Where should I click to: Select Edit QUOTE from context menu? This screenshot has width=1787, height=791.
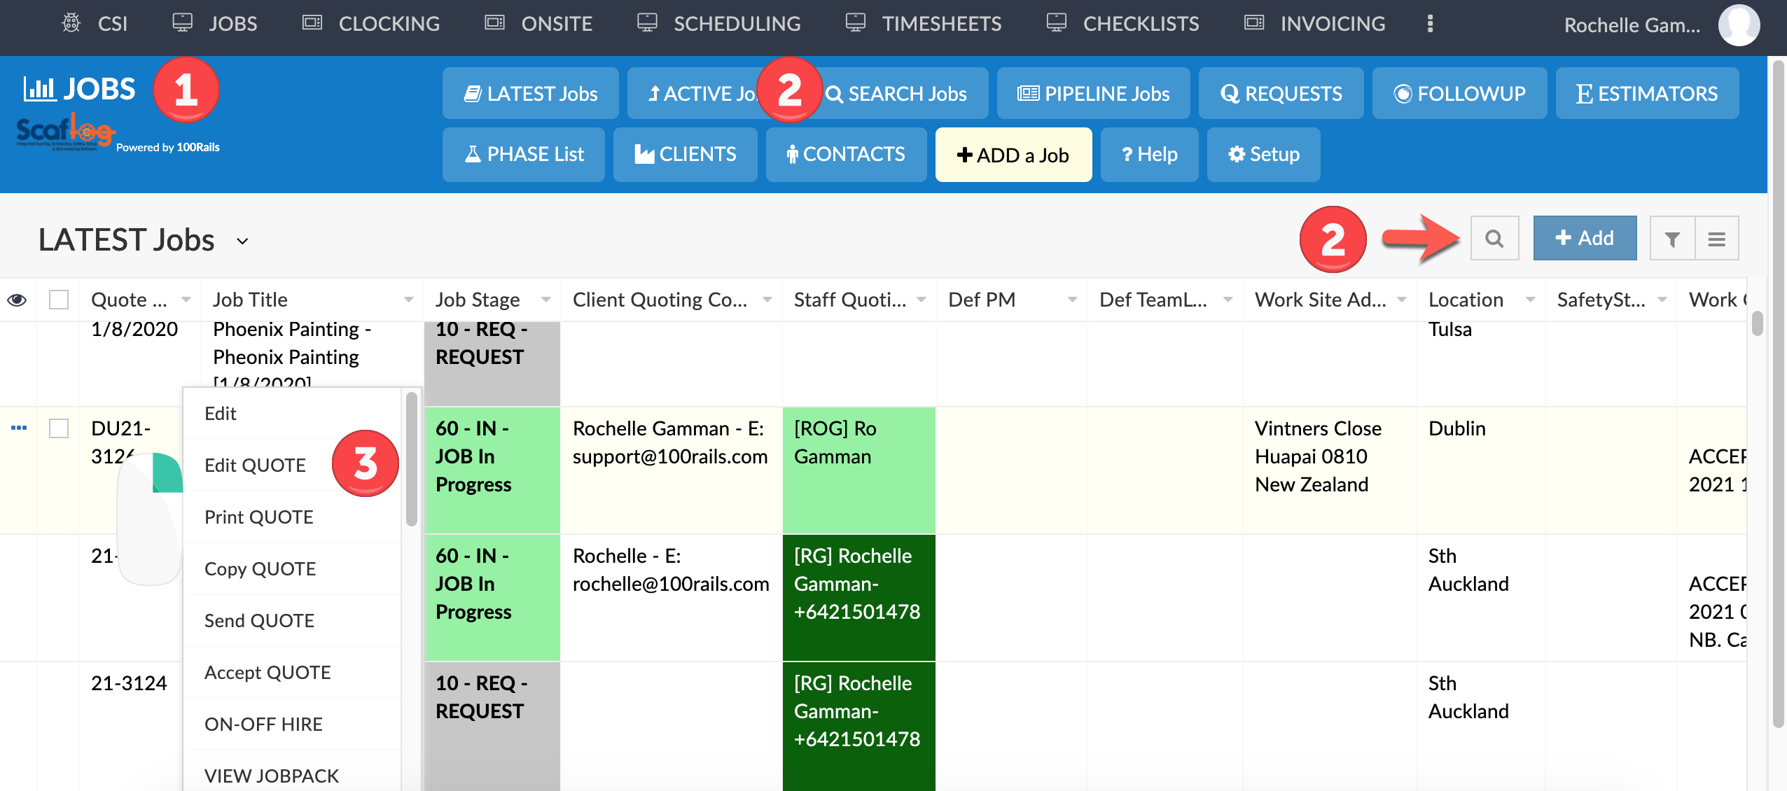coord(255,465)
